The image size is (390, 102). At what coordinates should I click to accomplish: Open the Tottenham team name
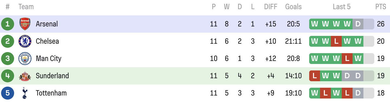point(51,93)
